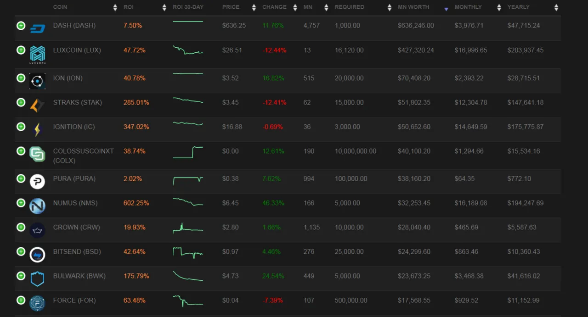Expand the BULWARK row with green plus
588x317 pixels.
coord(21,276)
